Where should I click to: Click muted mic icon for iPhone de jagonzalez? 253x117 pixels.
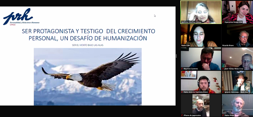click(x=182, y=115)
